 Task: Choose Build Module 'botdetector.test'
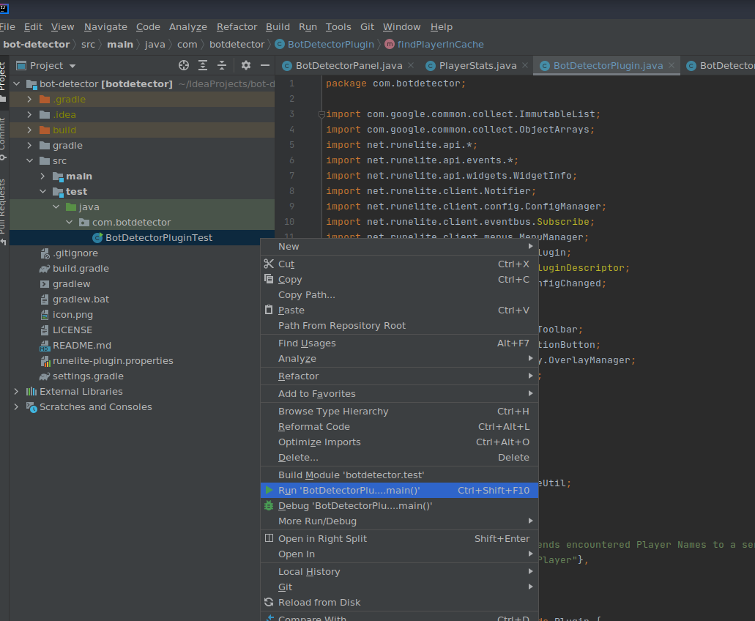pyautogui.click(x=399, y=475)
